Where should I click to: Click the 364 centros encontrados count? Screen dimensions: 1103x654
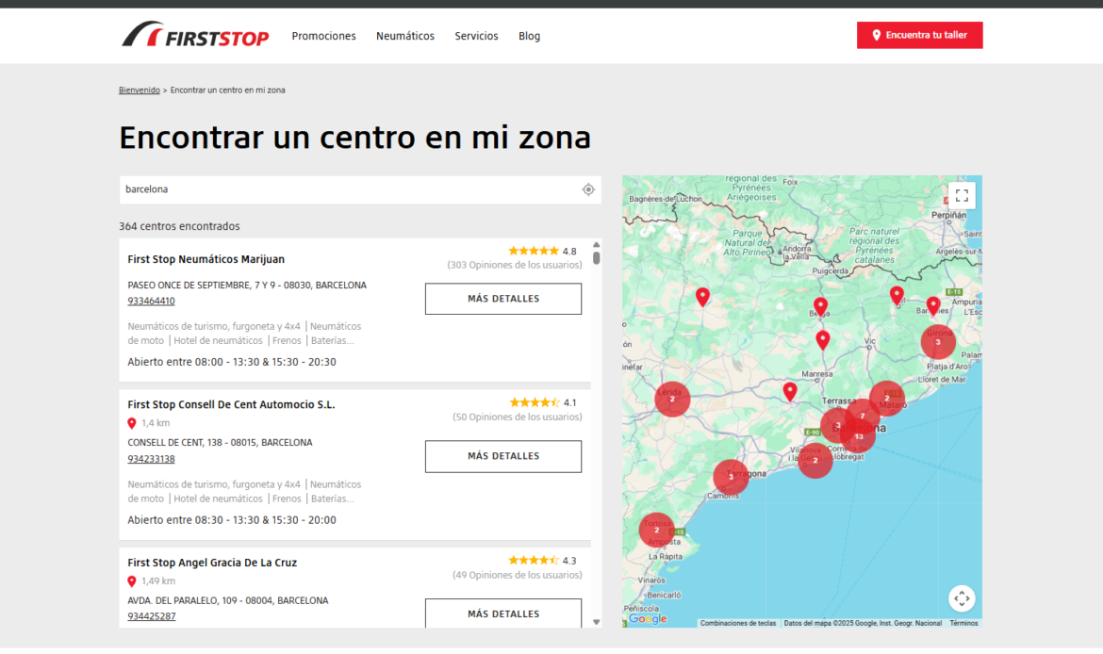click(179, 226)
